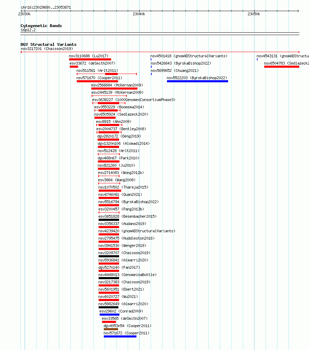Open nsv2795475 (Huddleston2016) variant
This screenshot has width=309, height=350.
pos(127,239)
